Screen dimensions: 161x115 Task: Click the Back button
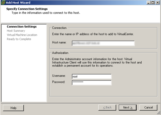tap(107, 107)
